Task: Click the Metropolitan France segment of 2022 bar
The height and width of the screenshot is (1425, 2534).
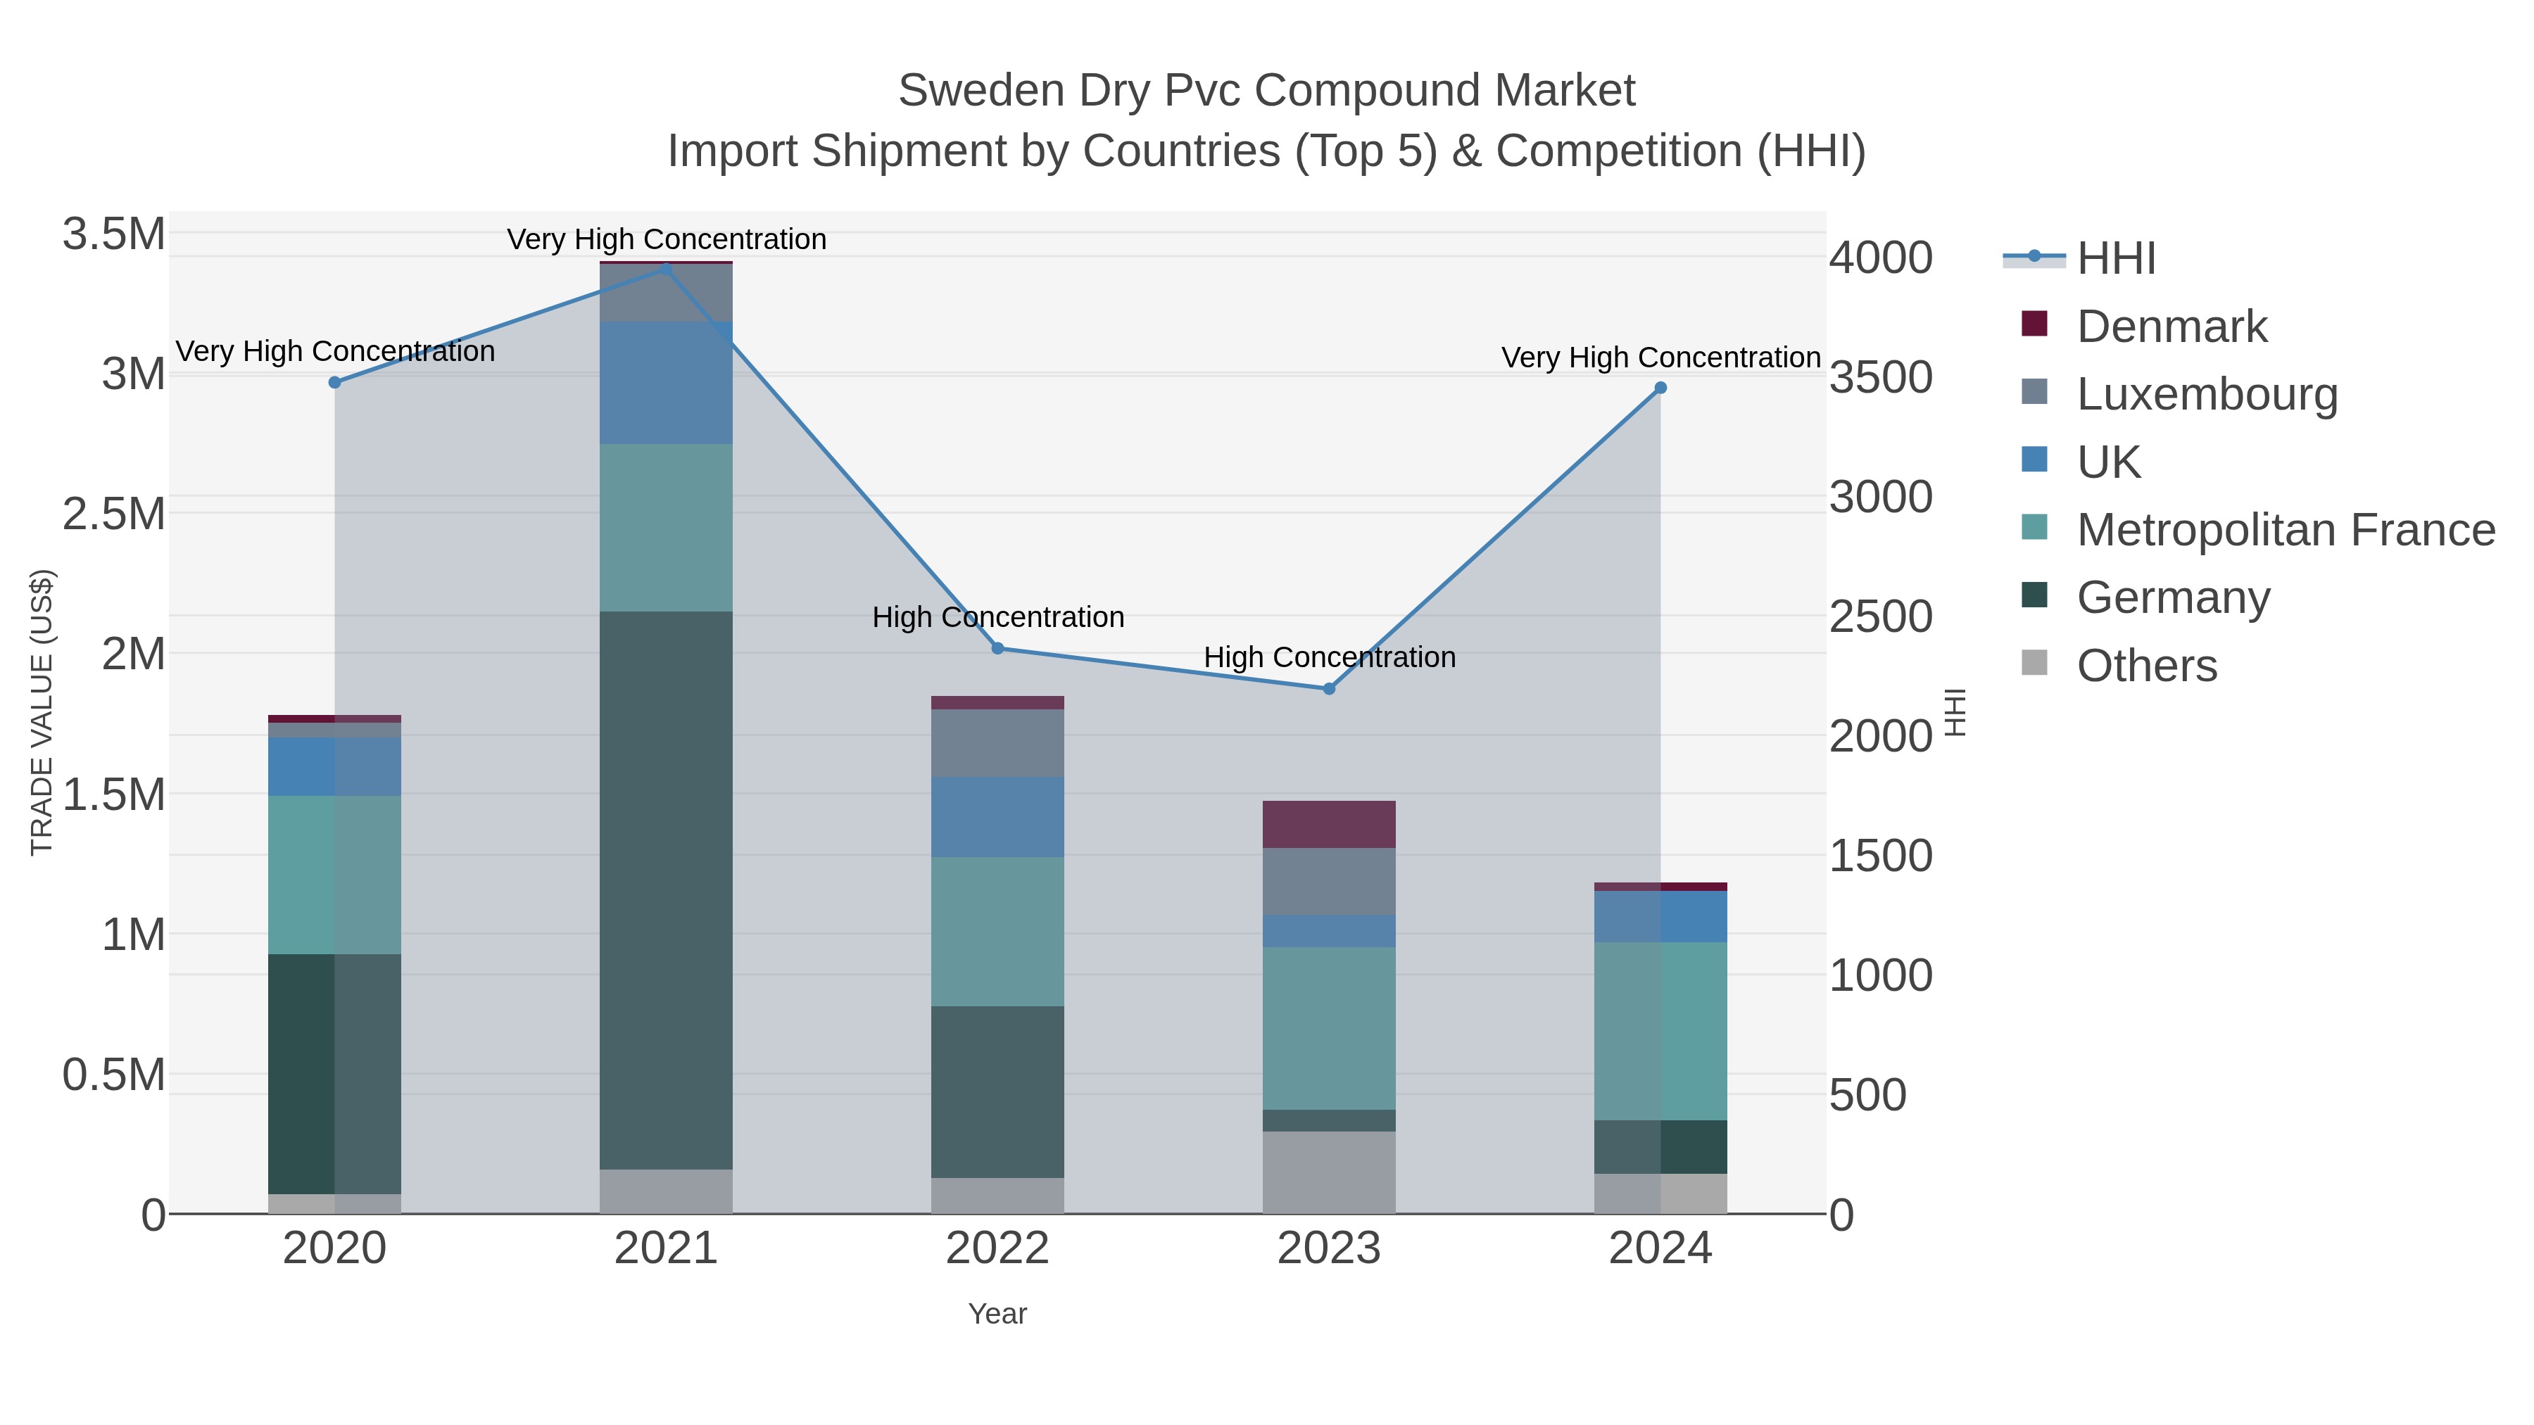Action: click(x=997, y=931)
